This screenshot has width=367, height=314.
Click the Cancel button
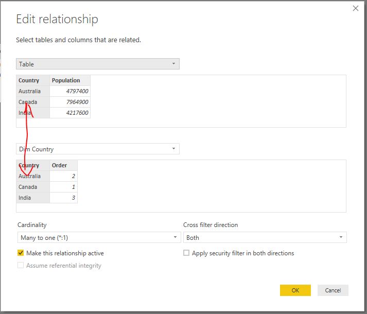coord(333,290)
